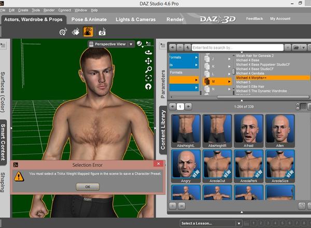The image size is (311, 228).
Task: Open the Perspective View dropdown
Action: 131,44
